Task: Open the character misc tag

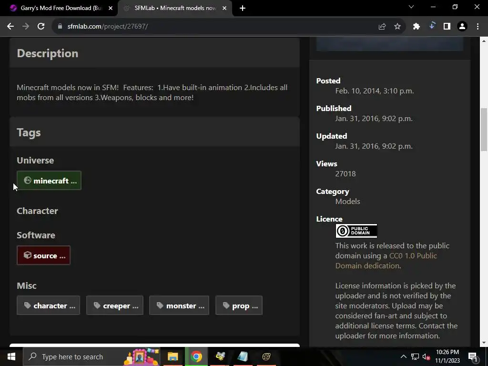Action: coord(49,305)
